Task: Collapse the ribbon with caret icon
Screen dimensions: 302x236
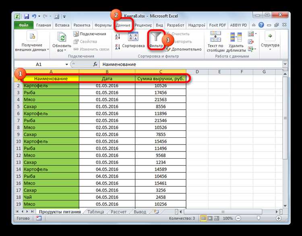Action: 254,25
